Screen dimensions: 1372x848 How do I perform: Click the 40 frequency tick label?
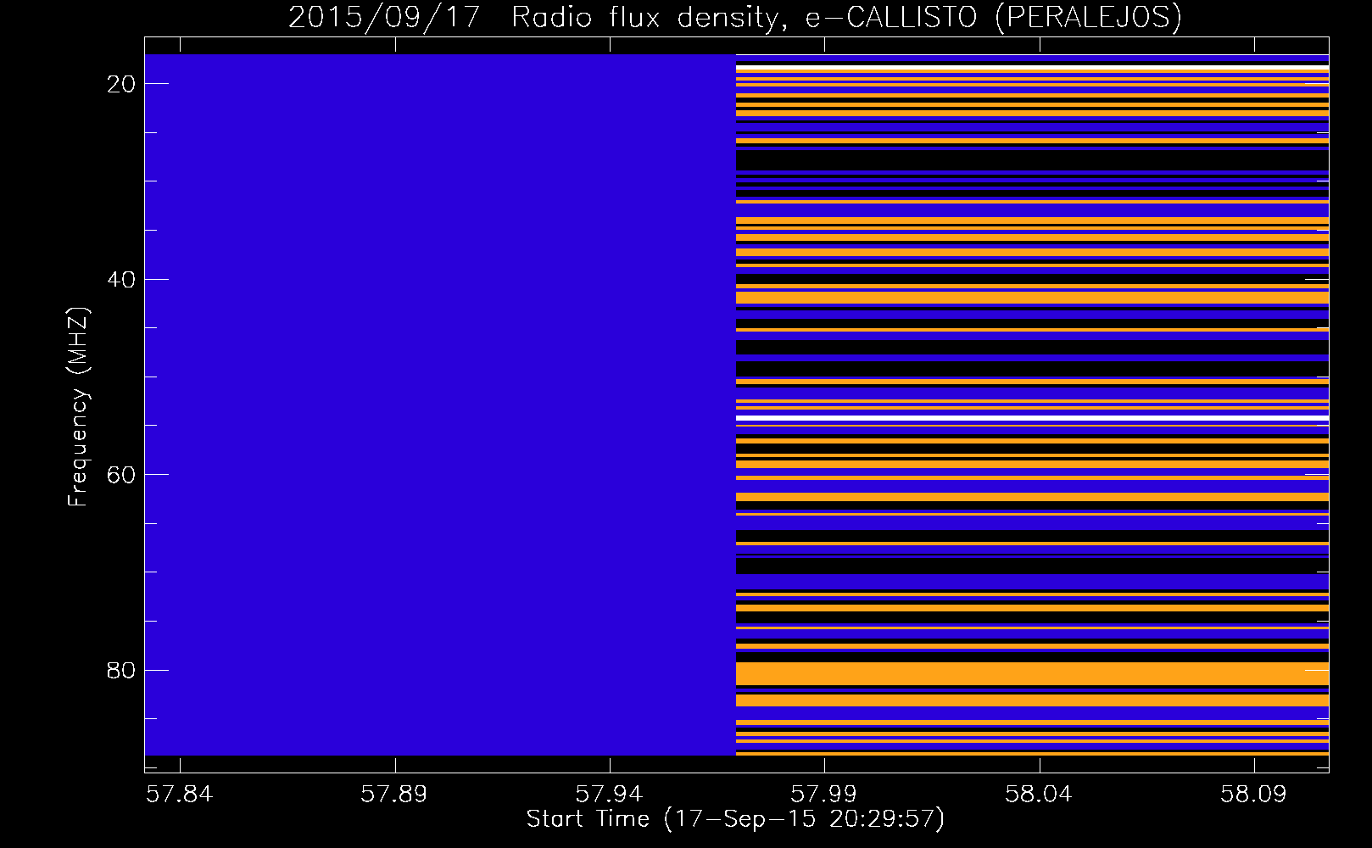[121, 280]
